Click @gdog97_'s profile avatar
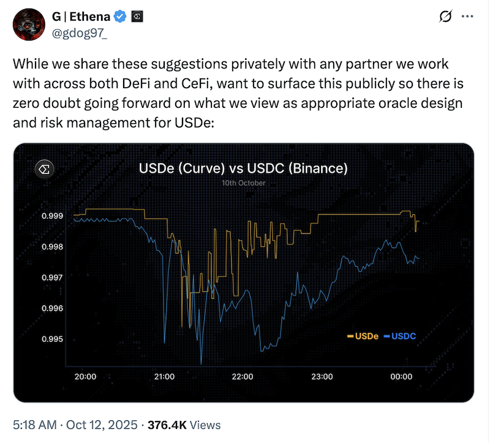 click(x=28, y=25)
